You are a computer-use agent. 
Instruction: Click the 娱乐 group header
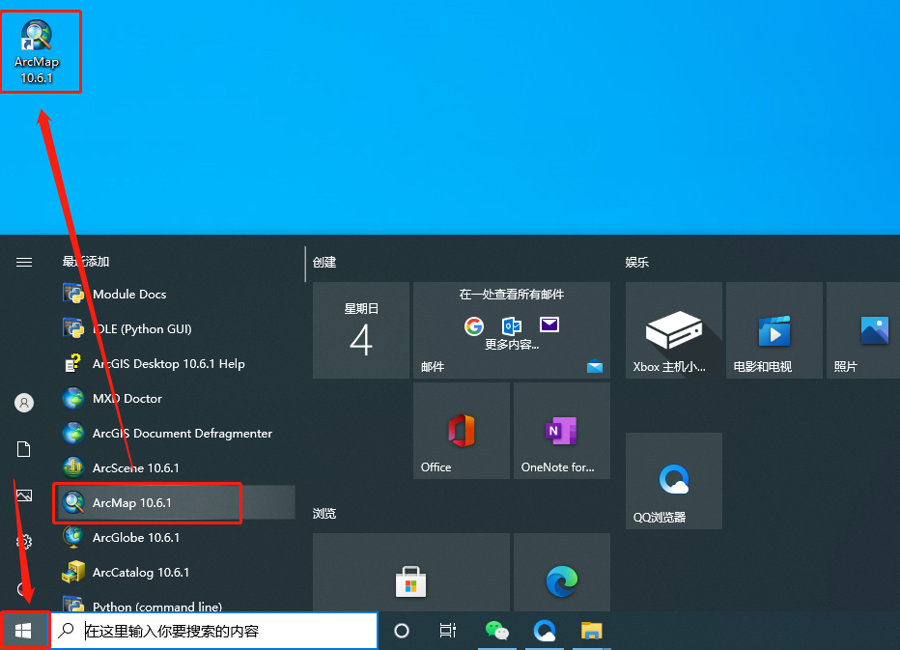(637, 263)
